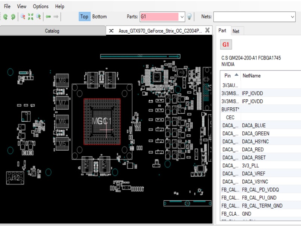The width and height of the screenshot is (301, 226).
Task: Go forward using the gray right arrow
Action: click(x=56, y=17)
